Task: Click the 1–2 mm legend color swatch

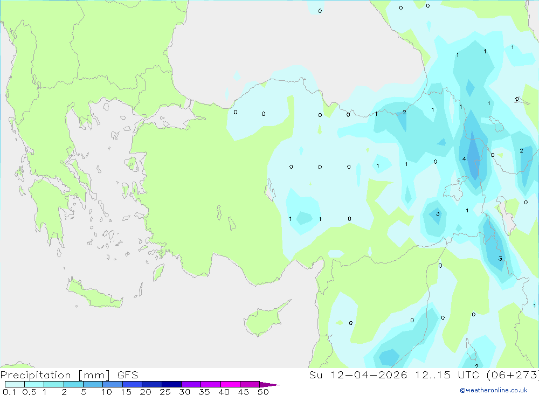Action: point(53,384)
